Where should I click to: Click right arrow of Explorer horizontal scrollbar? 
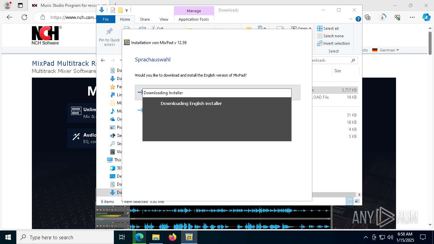click(359, 195)
